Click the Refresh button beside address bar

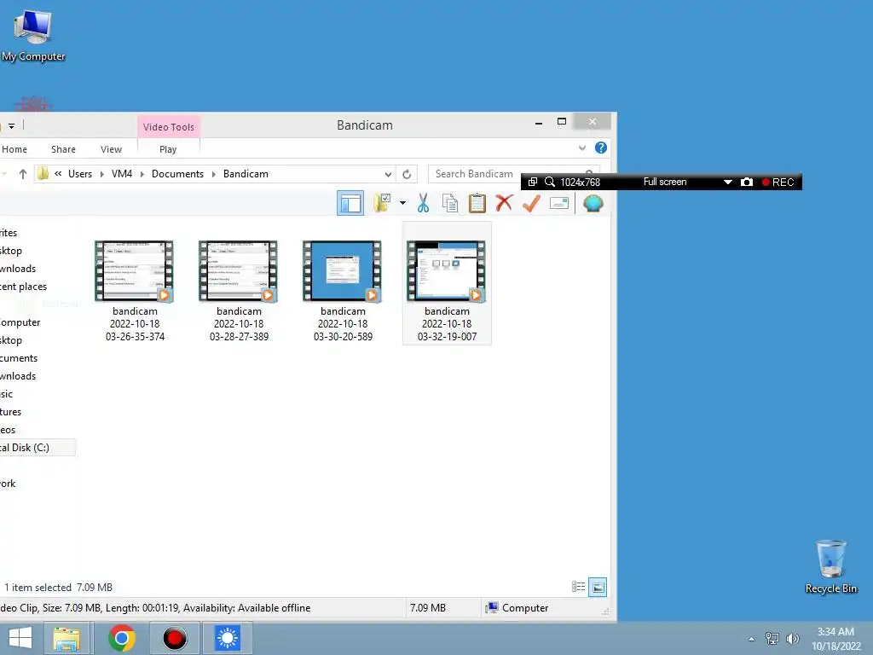(407, 174)
